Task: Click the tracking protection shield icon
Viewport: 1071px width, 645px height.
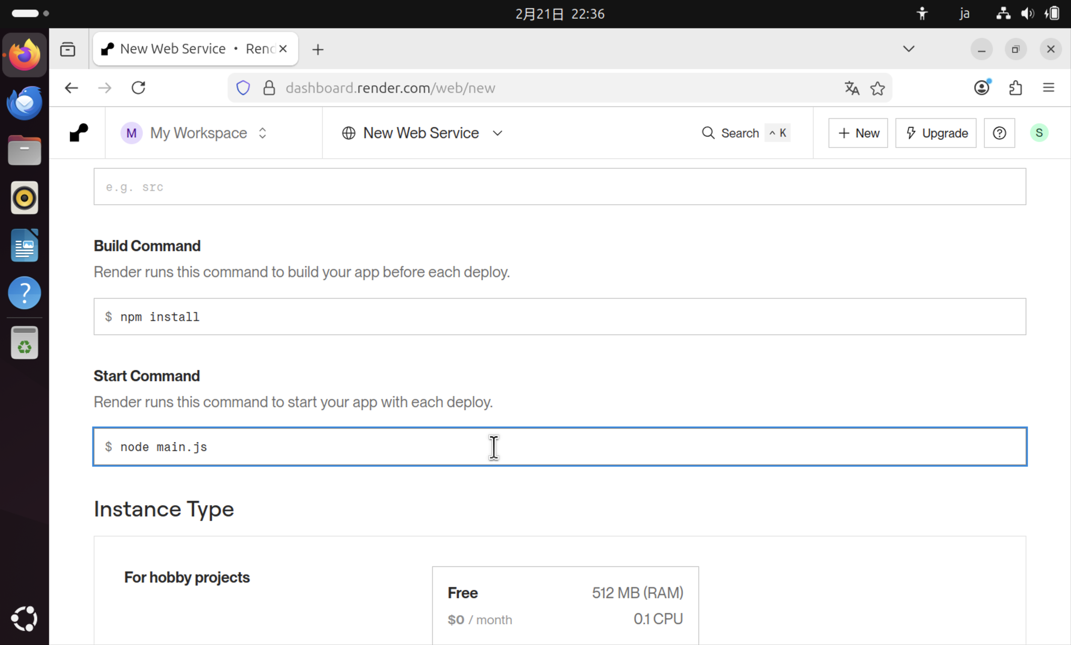Action: (x=243, y=88)
